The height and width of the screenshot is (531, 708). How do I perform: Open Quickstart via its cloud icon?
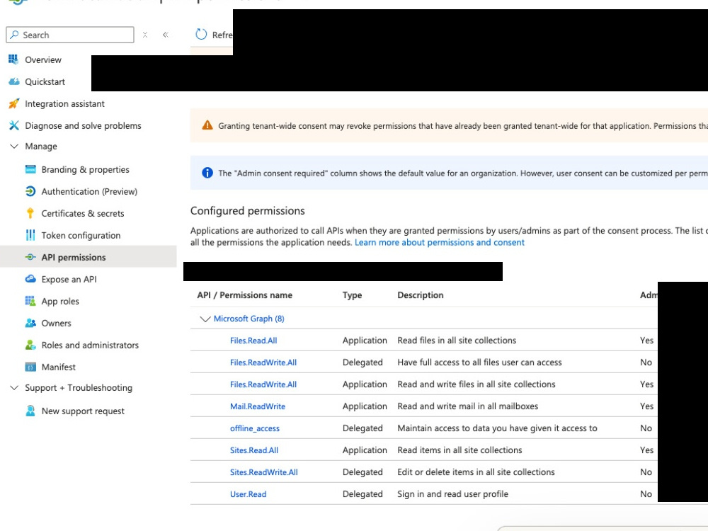click(x=14, y=81)
